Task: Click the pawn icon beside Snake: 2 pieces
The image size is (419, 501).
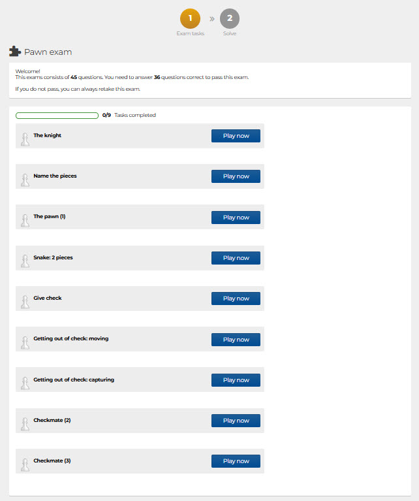Action: pos(25,261)
